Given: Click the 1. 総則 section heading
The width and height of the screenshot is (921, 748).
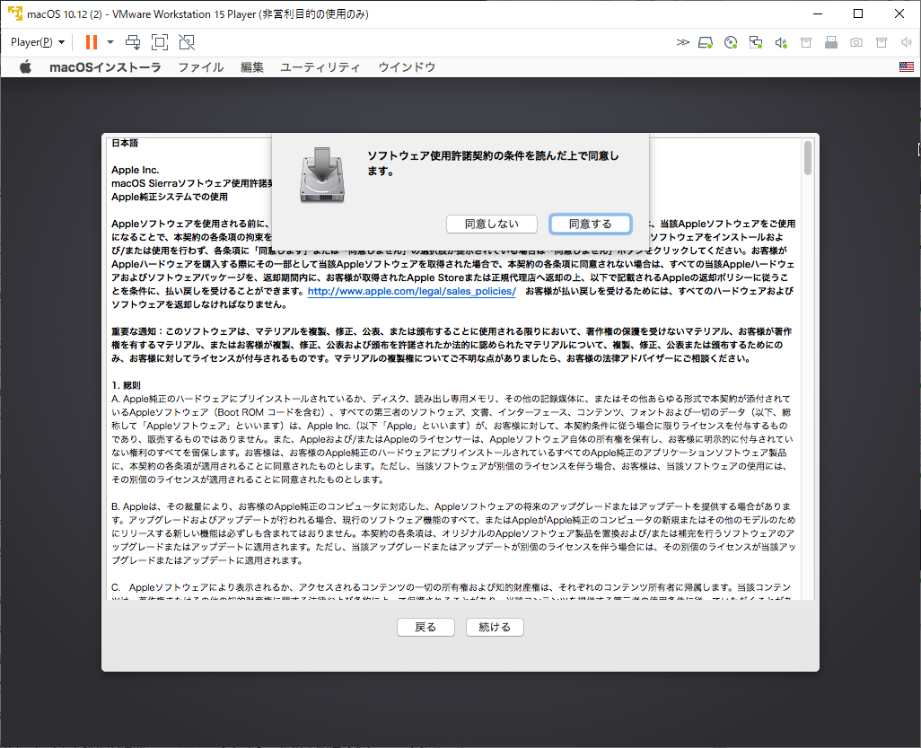Looking at the screenshot, I should pyautogui.click(x=127, y=385).
